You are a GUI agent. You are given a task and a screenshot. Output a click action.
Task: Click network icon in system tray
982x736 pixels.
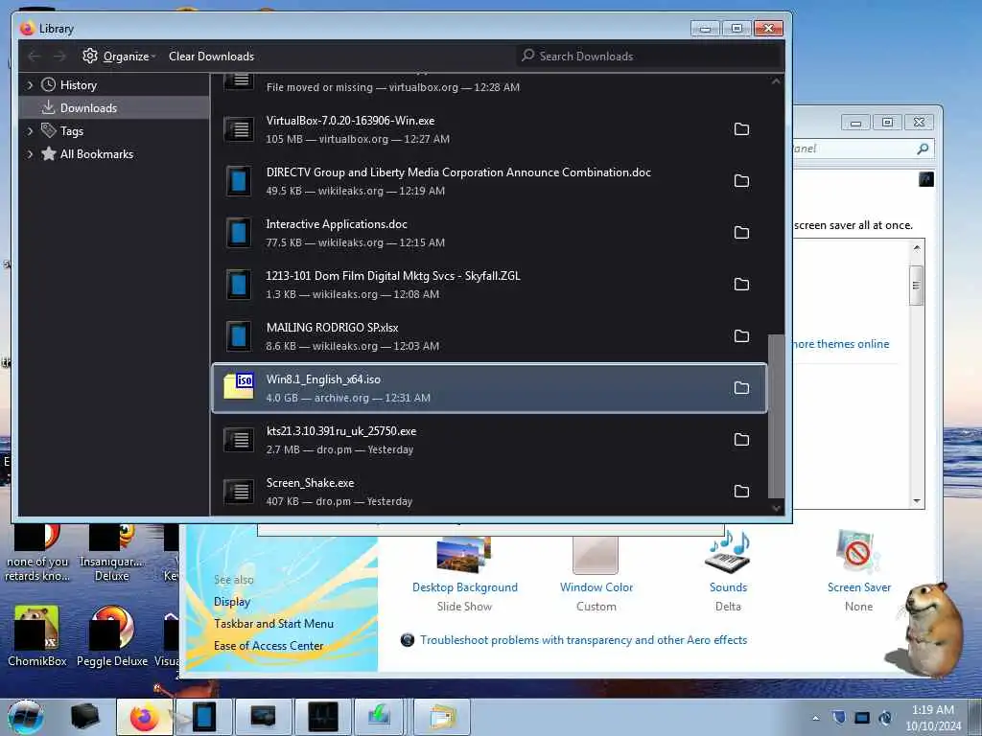pyautogui.click(x=862, y=718)
